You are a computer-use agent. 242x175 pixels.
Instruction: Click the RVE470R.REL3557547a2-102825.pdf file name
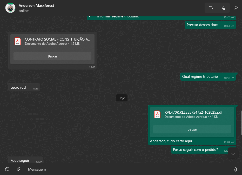coord(193,112)
